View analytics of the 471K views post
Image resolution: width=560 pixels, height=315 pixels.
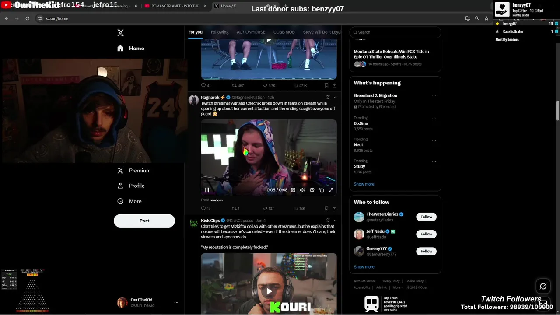pyautogui.click(x=300, y=86)
